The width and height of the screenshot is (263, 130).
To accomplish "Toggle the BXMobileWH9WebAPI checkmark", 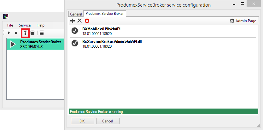I will coord(75,31).
